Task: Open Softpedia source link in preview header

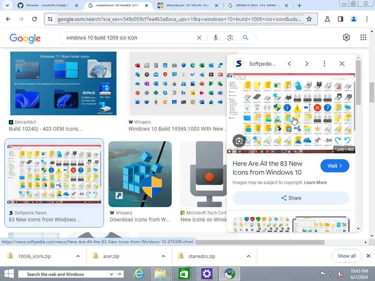Action: pos(255,64)
